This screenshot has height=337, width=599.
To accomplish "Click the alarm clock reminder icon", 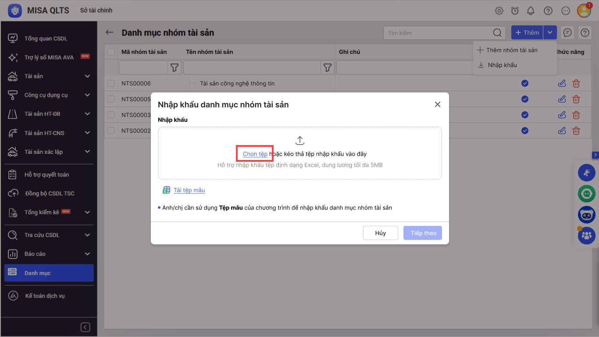I will pos(515,11).
